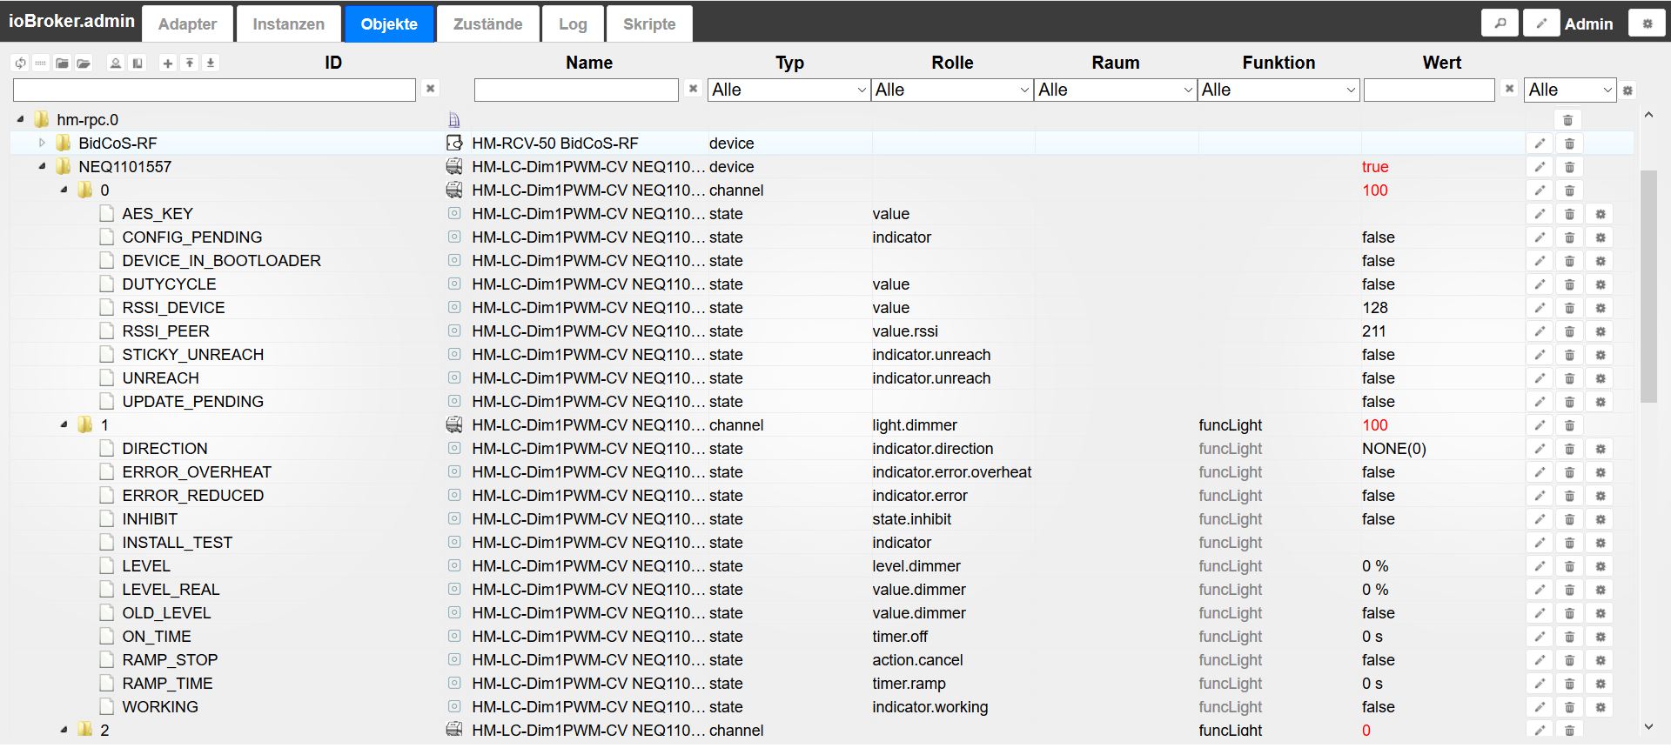This screenshot has height=748, width=1671.
Task: Delete the INHIBIT state via trash icon
Action: [x=1569, y=519]
